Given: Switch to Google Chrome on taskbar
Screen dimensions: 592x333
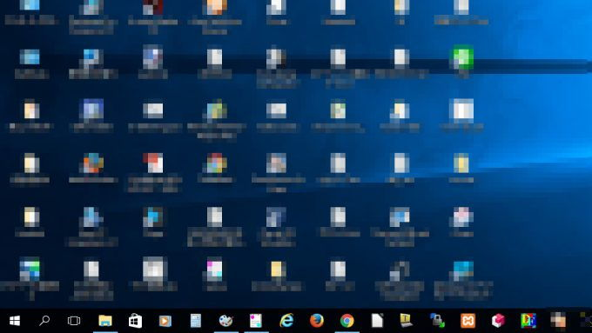Looking at the screenshot, I should tap(347, 321).
